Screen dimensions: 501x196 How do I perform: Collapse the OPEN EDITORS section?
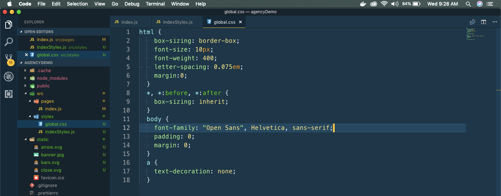[64, 32]
